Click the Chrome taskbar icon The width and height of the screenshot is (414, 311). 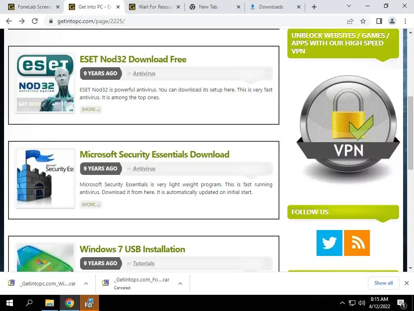click(70, 303)
